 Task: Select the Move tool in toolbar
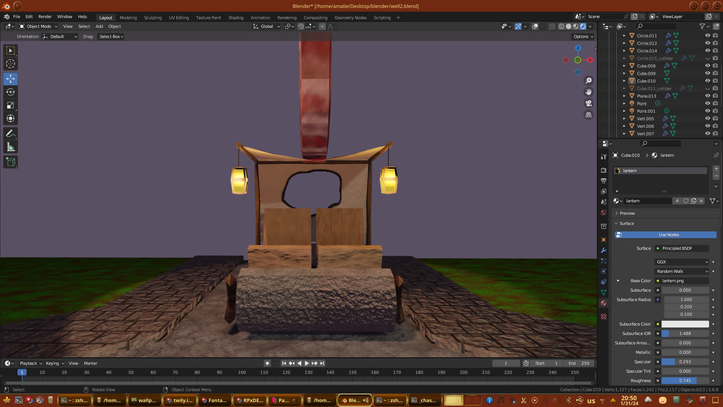(11, 79)
